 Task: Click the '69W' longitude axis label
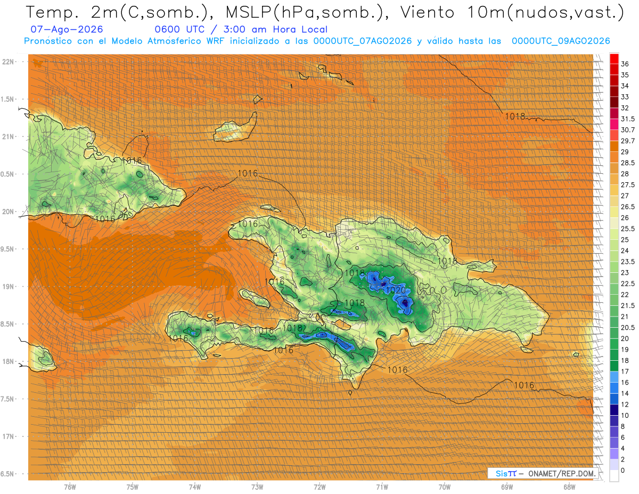pyautogui.click(x=506, y=487)
